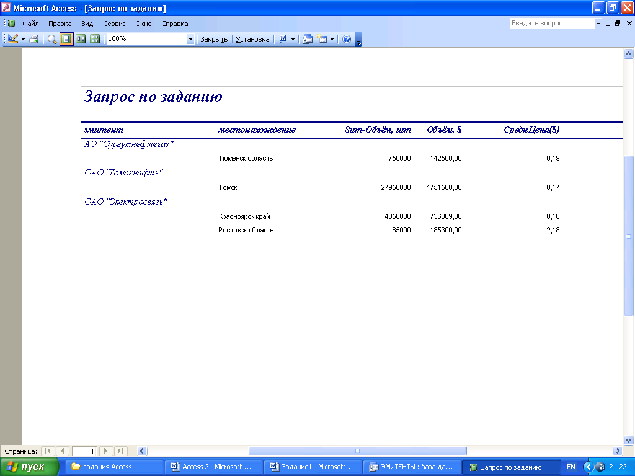Switch to Задание1 Word taskbar button
Image resolution: width=635 pixels, height=476 pixels.
click(x=313, y=467)
